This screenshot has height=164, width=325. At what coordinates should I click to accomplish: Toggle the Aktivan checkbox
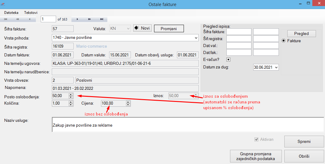pyautogui.click(x=257, y=140)
